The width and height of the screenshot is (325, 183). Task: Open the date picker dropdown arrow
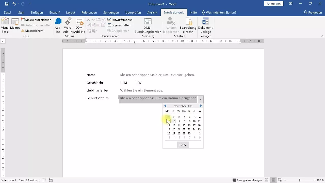click(201, 99)
